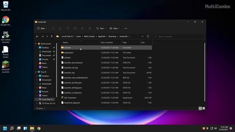Select launcher_settings.json file
Viewport: 235px width, 132px height.
tap(106, 88)
